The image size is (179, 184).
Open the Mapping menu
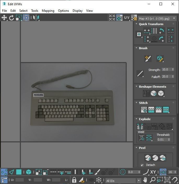[x=48, y=11]
